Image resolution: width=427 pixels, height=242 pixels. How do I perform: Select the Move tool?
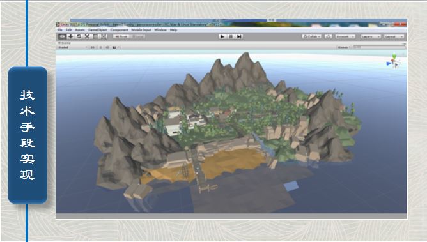click(70, 36)
